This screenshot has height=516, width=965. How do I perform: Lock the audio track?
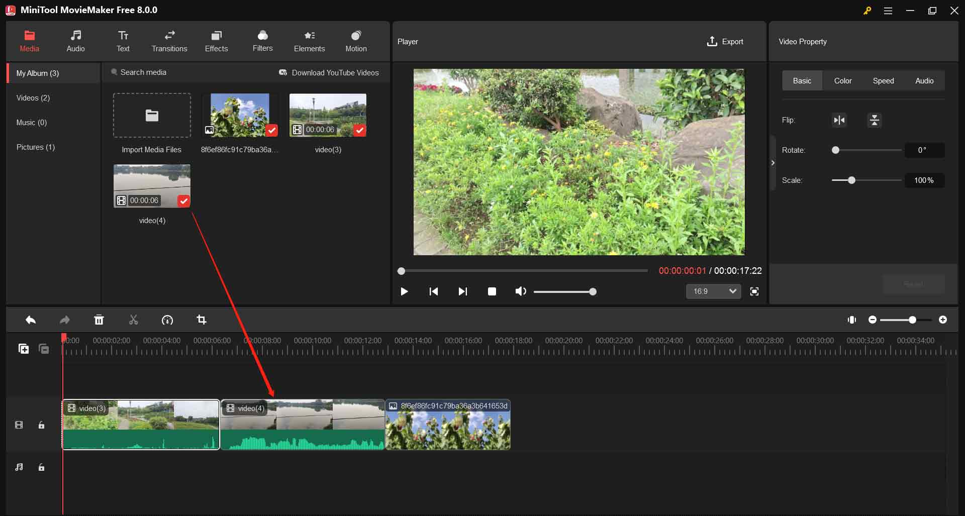pos(41,467)
